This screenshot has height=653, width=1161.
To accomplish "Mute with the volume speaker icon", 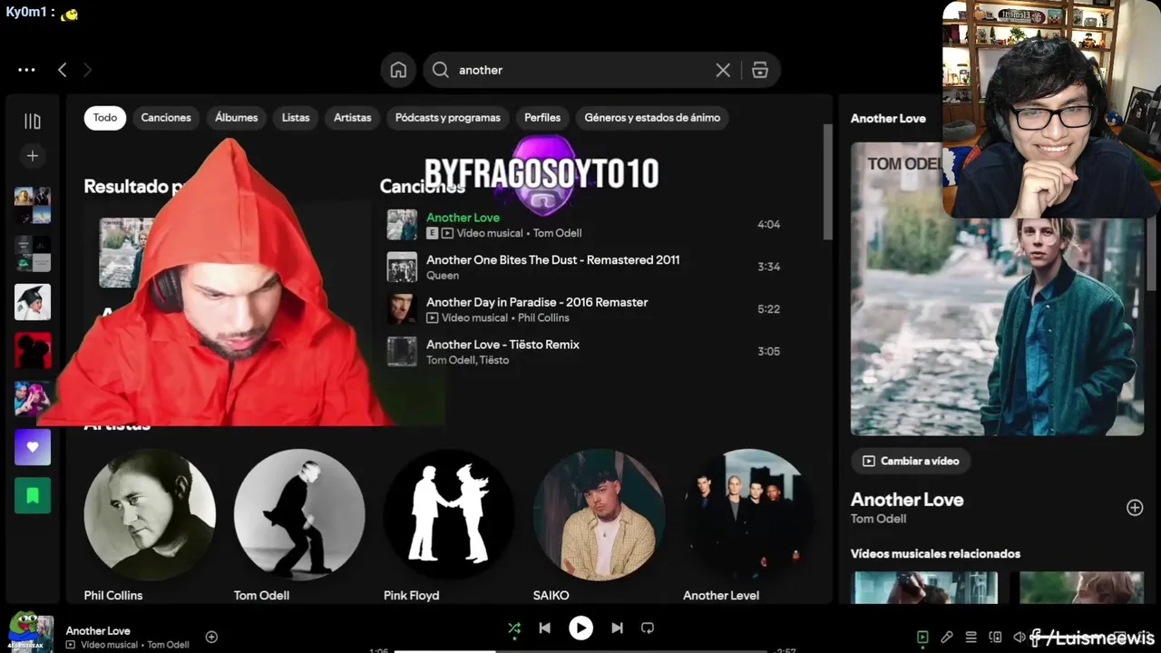I will click(1020, 638).
